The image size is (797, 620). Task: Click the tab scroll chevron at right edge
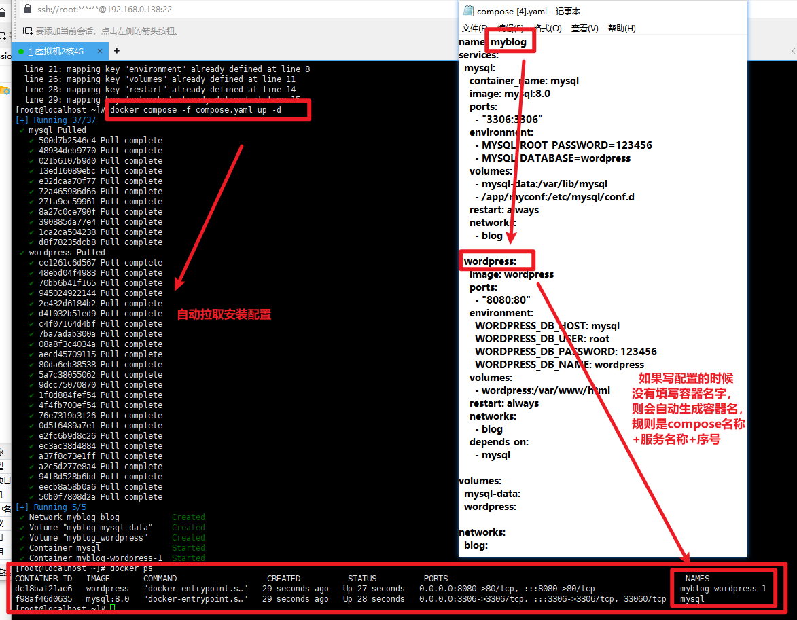pyautogui.click(x=794, y=51)
